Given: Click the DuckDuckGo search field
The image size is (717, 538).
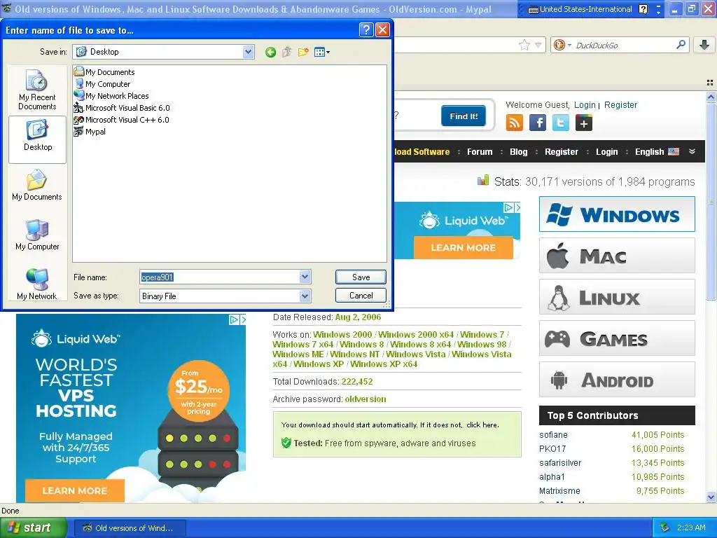Looking at the screenshot, I should click(624, 45).
